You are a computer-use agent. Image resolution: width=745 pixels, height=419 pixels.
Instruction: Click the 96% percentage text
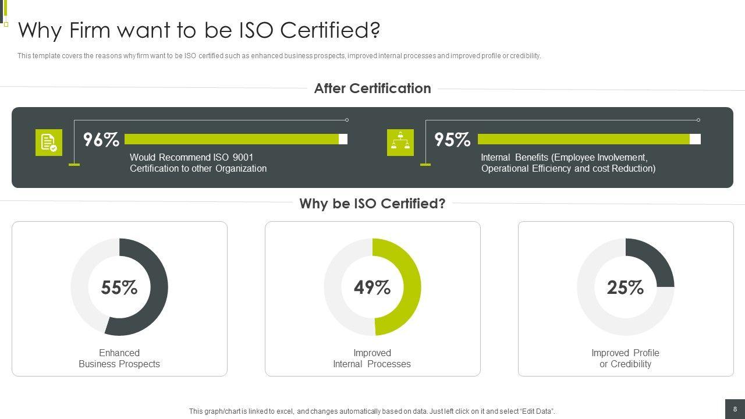click(101, 140)
